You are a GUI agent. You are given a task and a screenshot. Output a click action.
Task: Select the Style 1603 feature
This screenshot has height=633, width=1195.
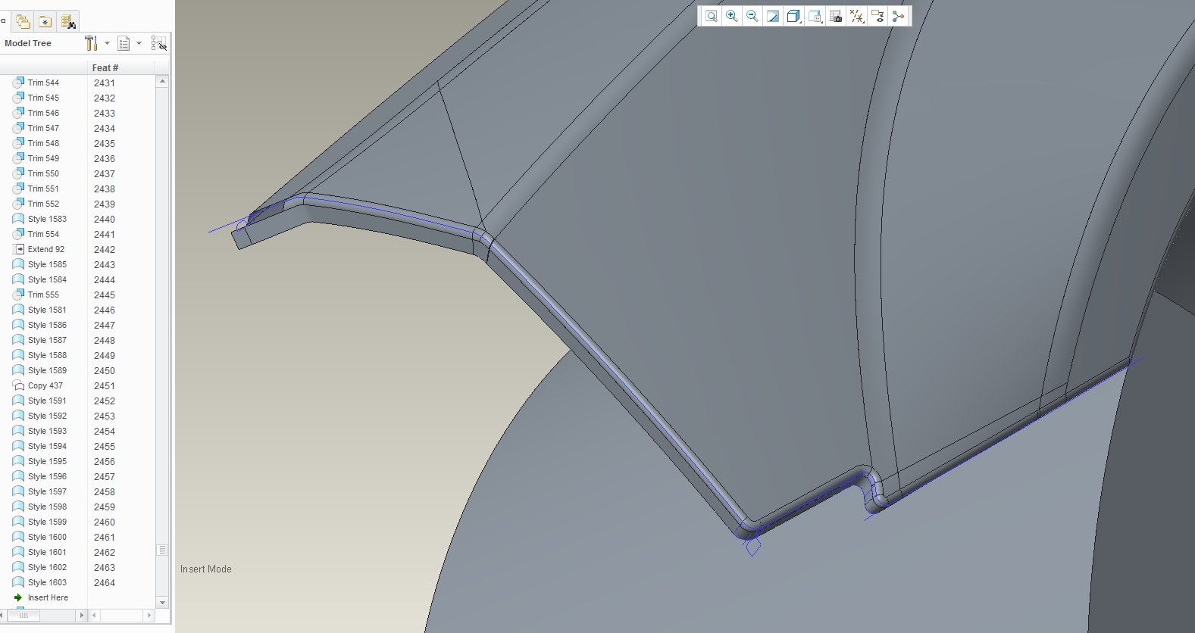[47, 582]
